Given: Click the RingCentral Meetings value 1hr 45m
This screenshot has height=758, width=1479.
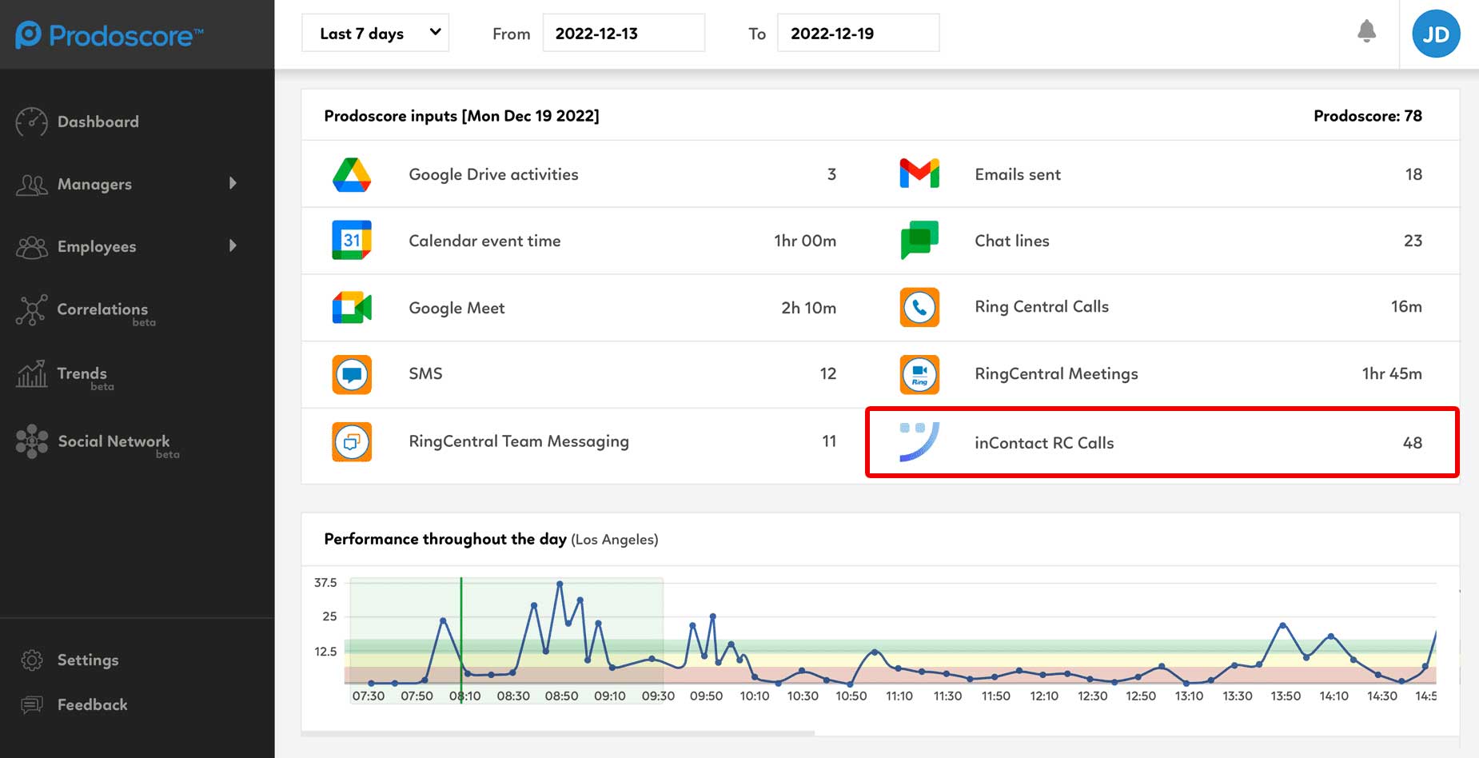Looking at the screenshot, I should pos(1392,373).
